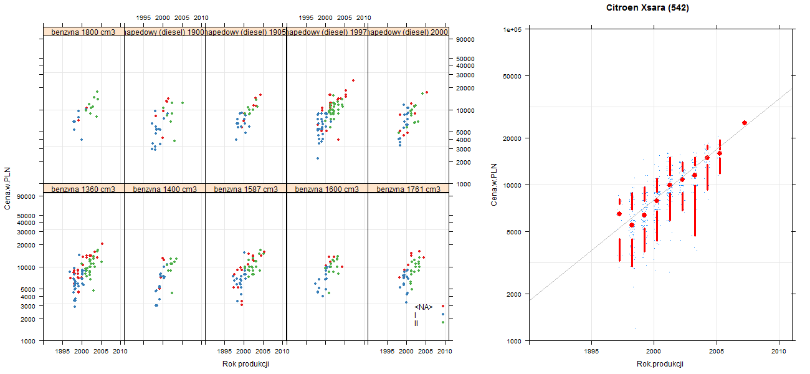The image size is (810, 374).
Task: Click the chart title Citroen Xsara (542)
Action: 647,8
